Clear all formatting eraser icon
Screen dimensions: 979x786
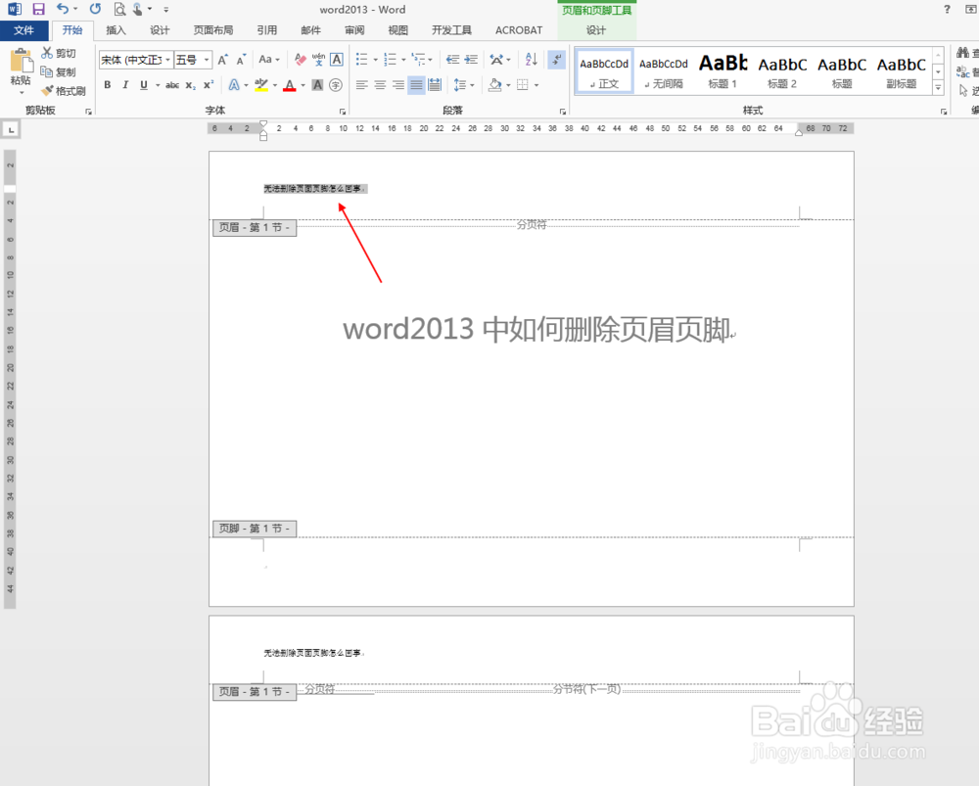(301, 60)
